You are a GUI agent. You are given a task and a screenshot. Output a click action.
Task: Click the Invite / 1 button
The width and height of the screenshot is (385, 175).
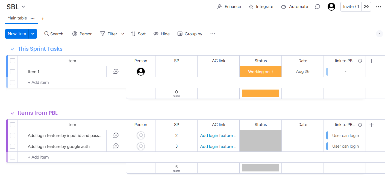click(351, 7)
